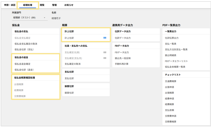
Task: Click 支払確定の取消 link
Action: (72, 64)
